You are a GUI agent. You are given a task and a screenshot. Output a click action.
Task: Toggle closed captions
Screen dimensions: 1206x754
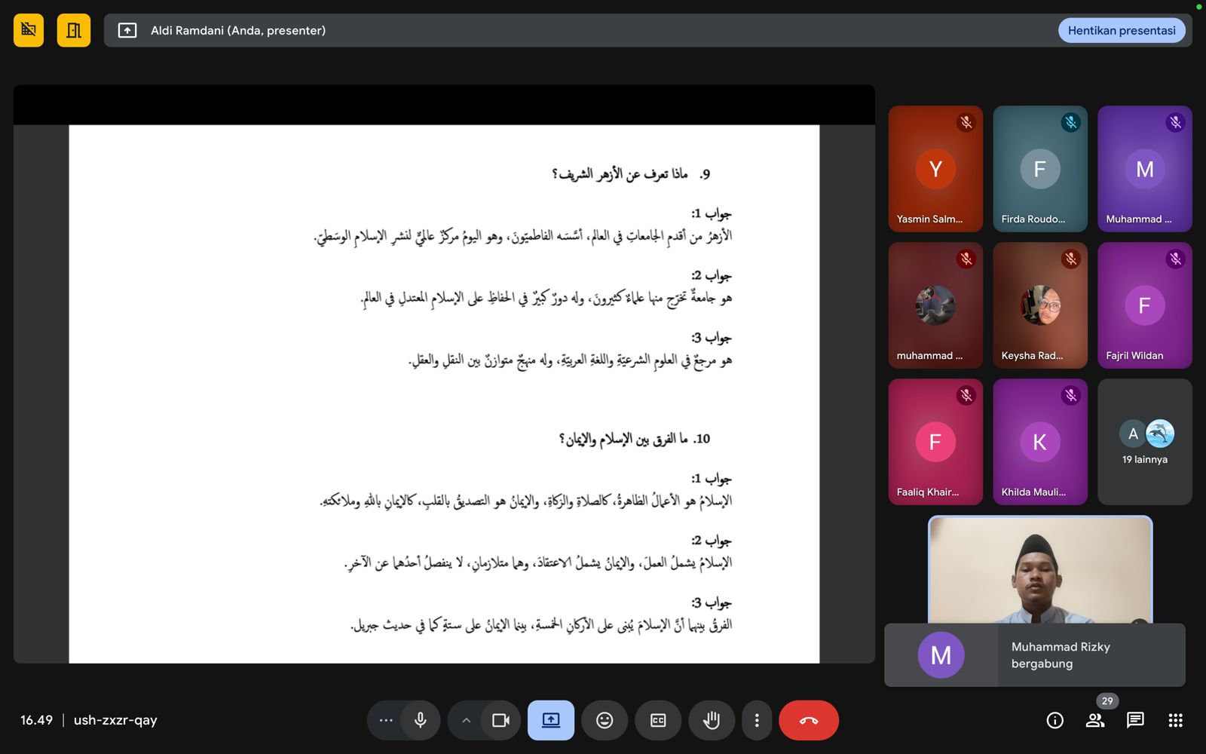click(658, 720)
